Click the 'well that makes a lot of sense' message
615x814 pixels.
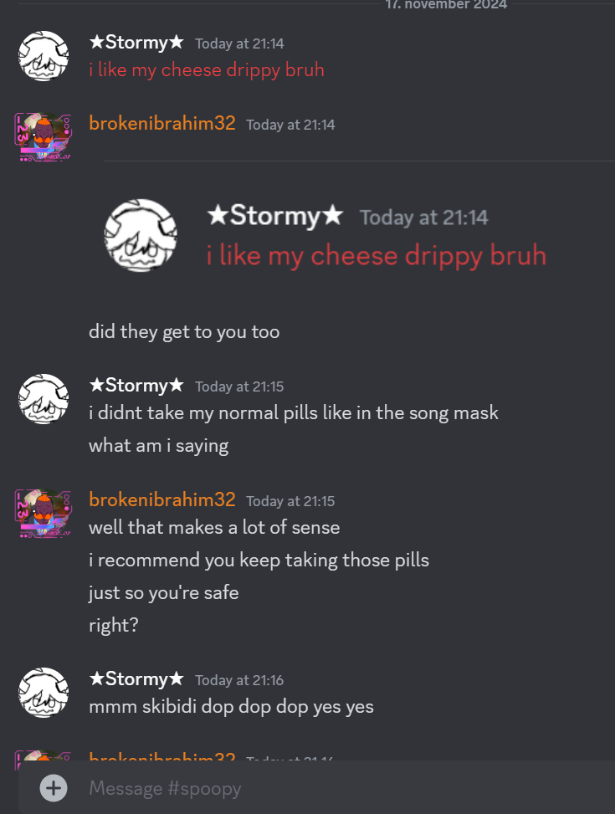coord(214,527)
